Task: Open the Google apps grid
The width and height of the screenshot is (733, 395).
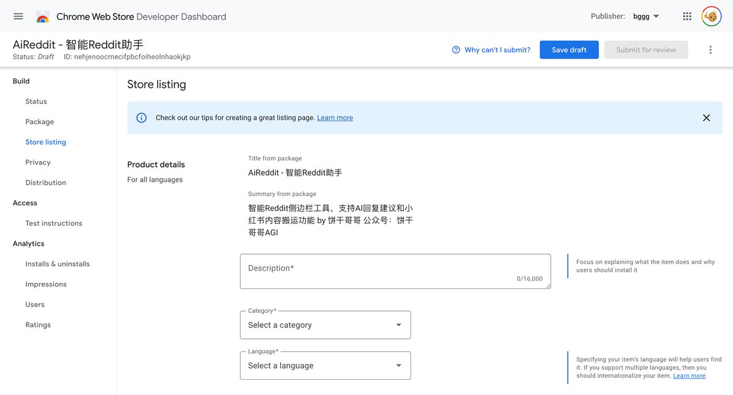Action: pos(687,16)
